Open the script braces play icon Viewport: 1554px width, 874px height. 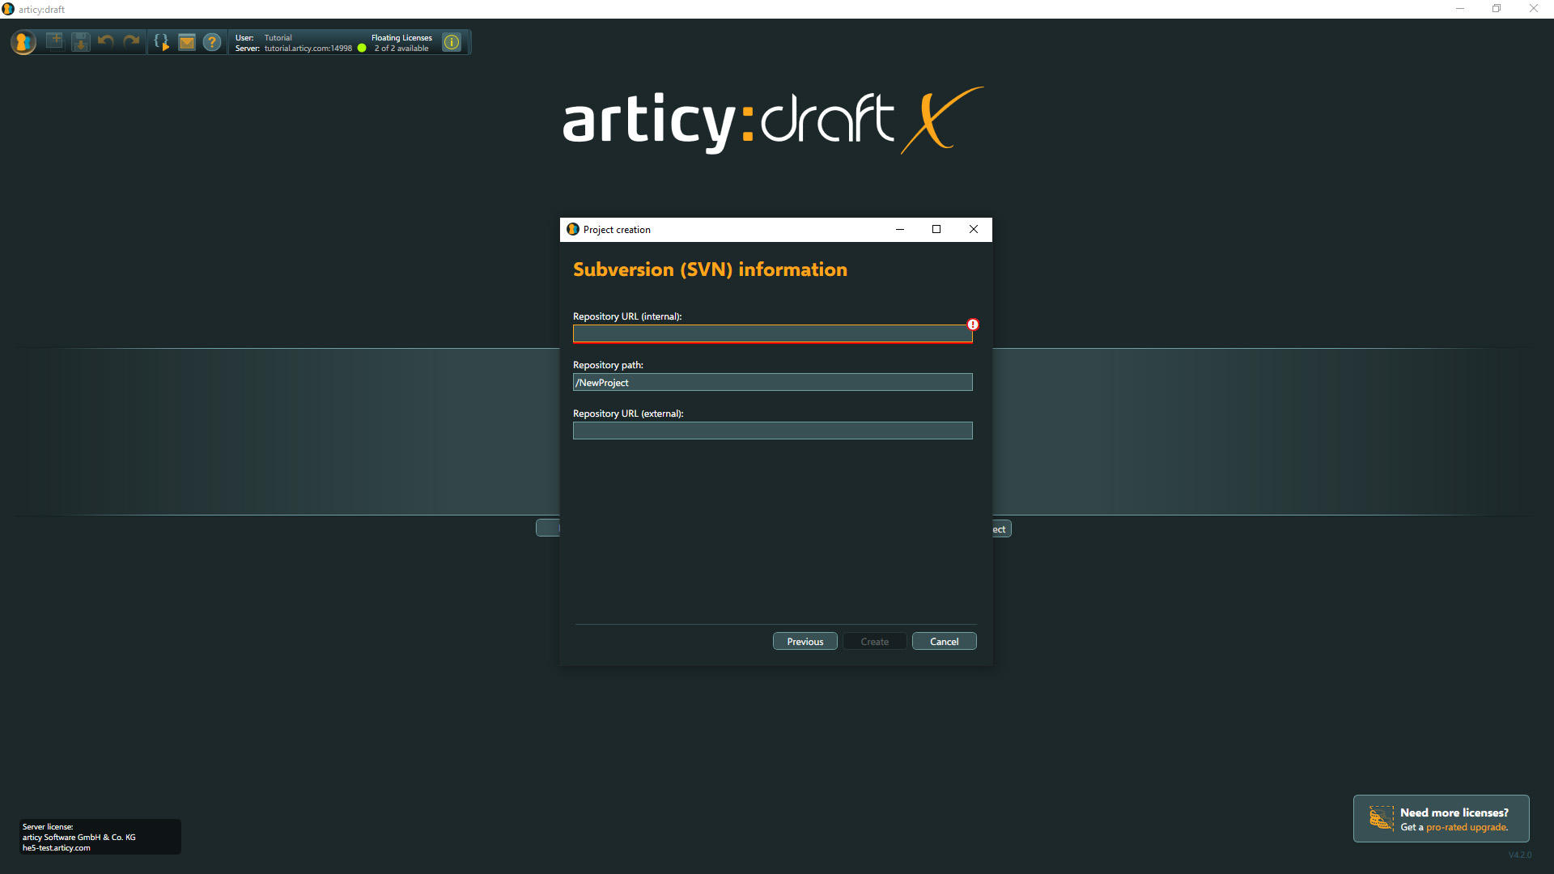point(161,42)
